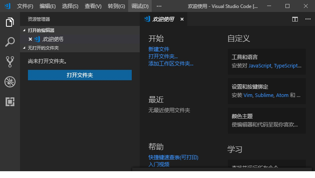The image size is (315, 178).
Task: Close 欢迎使用 in open editors list
Action: tap(30, 39)
